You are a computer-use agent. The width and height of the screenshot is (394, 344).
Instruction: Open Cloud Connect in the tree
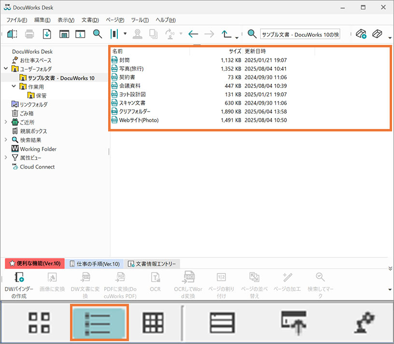click(x=33, y=167)
